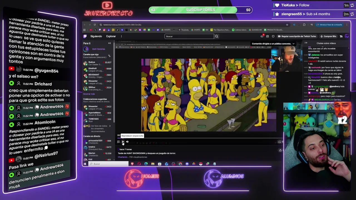Open the Twitch three-dot more menu
Screen dimensions: 356x200
121,36
